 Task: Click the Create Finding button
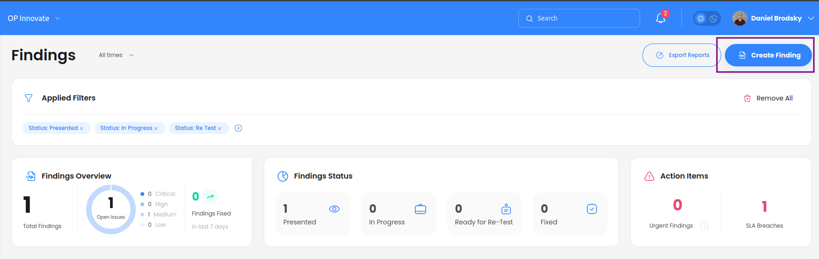(768, 55)
